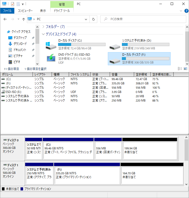189x198 pixels.
Task: Click the new folder quick access icon
Action: tap(18, 4)
